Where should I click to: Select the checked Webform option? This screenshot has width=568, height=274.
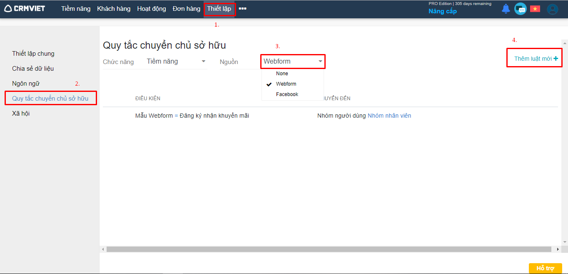[x=286, y=84]
